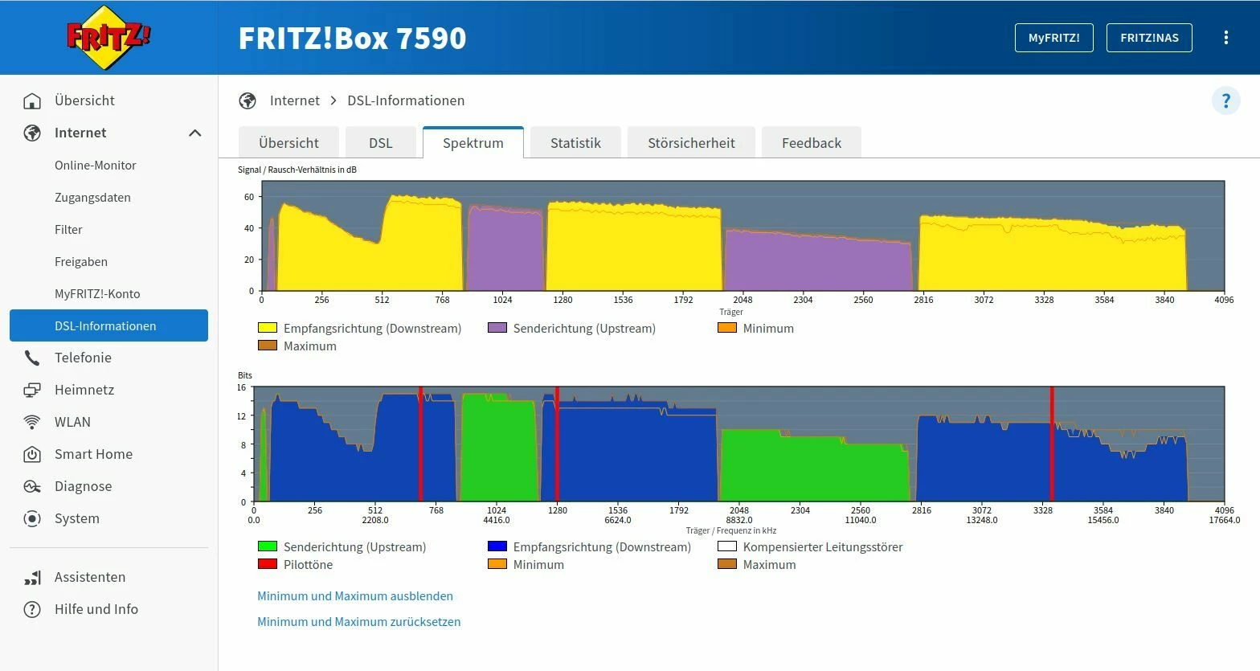
Task: Click 'Minimum und Maximum zurücksetzen' link
Action: pyautogui.click(x=359, y=622)
